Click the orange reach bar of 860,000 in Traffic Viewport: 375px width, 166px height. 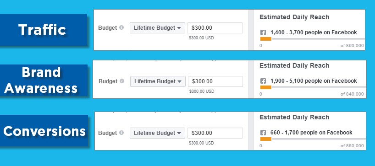point(266,39)
